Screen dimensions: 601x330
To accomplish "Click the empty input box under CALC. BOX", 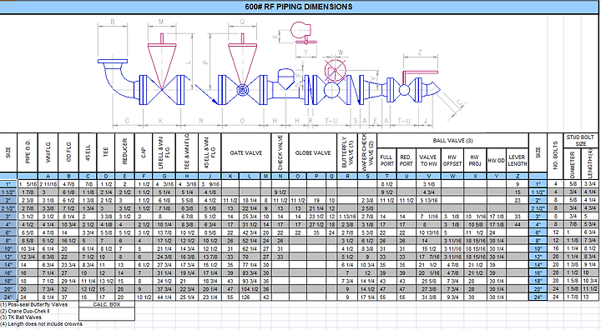I will [107, 314].
